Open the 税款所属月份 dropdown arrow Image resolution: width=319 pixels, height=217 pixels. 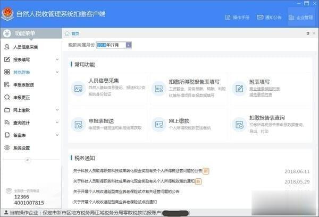pyautogui.click(x=129, y=45)
